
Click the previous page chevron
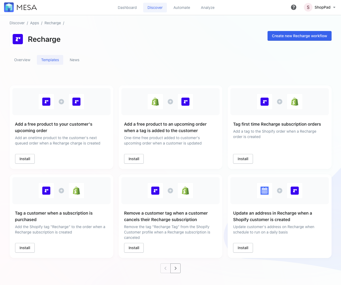coord(165,268)
